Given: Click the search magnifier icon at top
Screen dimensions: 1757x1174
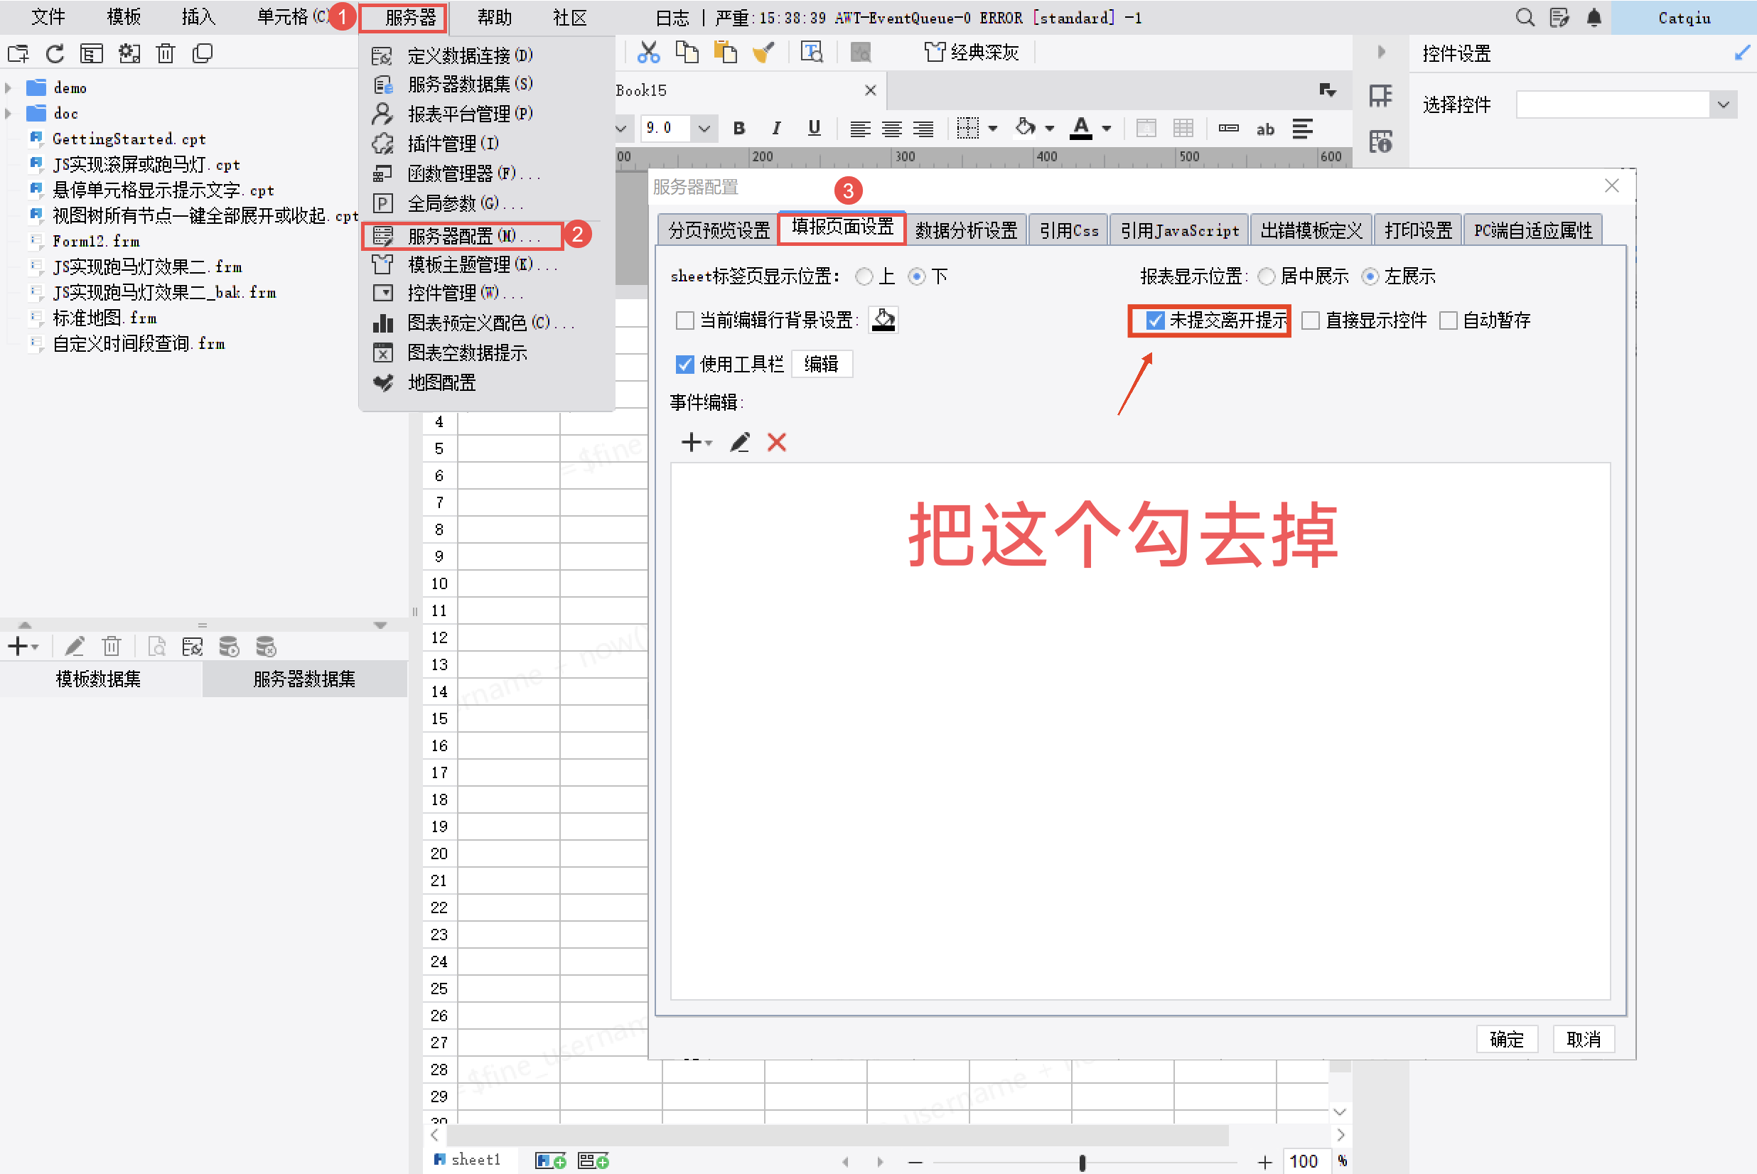Looking at the screenshot, I should [1524, 17].
